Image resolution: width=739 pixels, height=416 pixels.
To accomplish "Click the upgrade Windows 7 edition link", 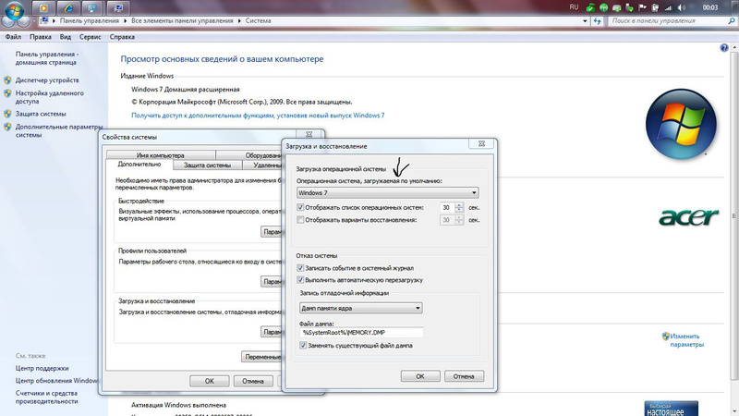I will [258, 115].
